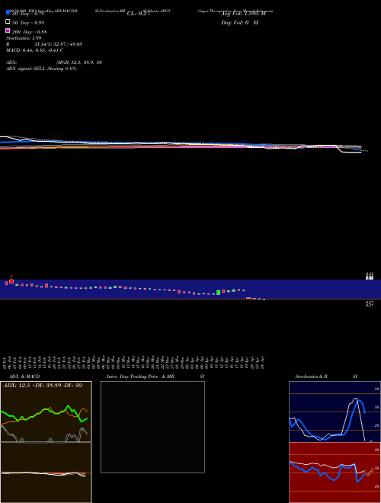The image size is (381, 503).
Task: Open the empty Intra Day Trading Price chart box
Action: pyautogui.click(x=152, y=427)
